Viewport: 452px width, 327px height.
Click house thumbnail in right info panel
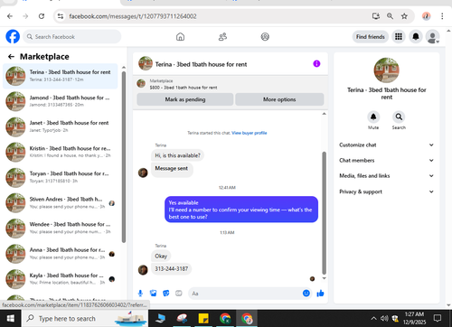386,70
